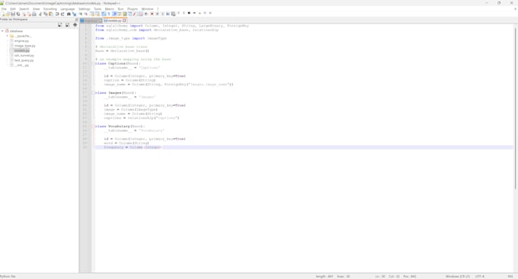518x279 pixels.
Task: Click the Replace toolbar icon
Action: [74, 14]
